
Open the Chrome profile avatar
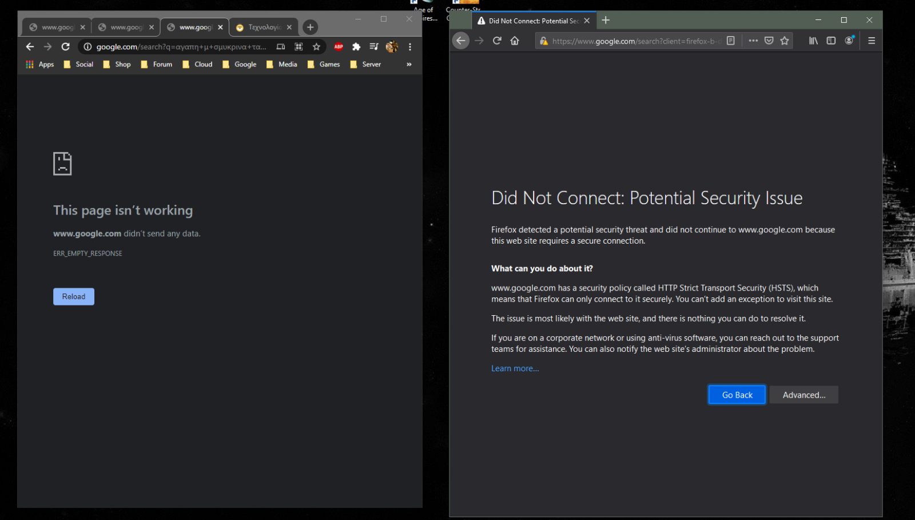coord(392,47)
